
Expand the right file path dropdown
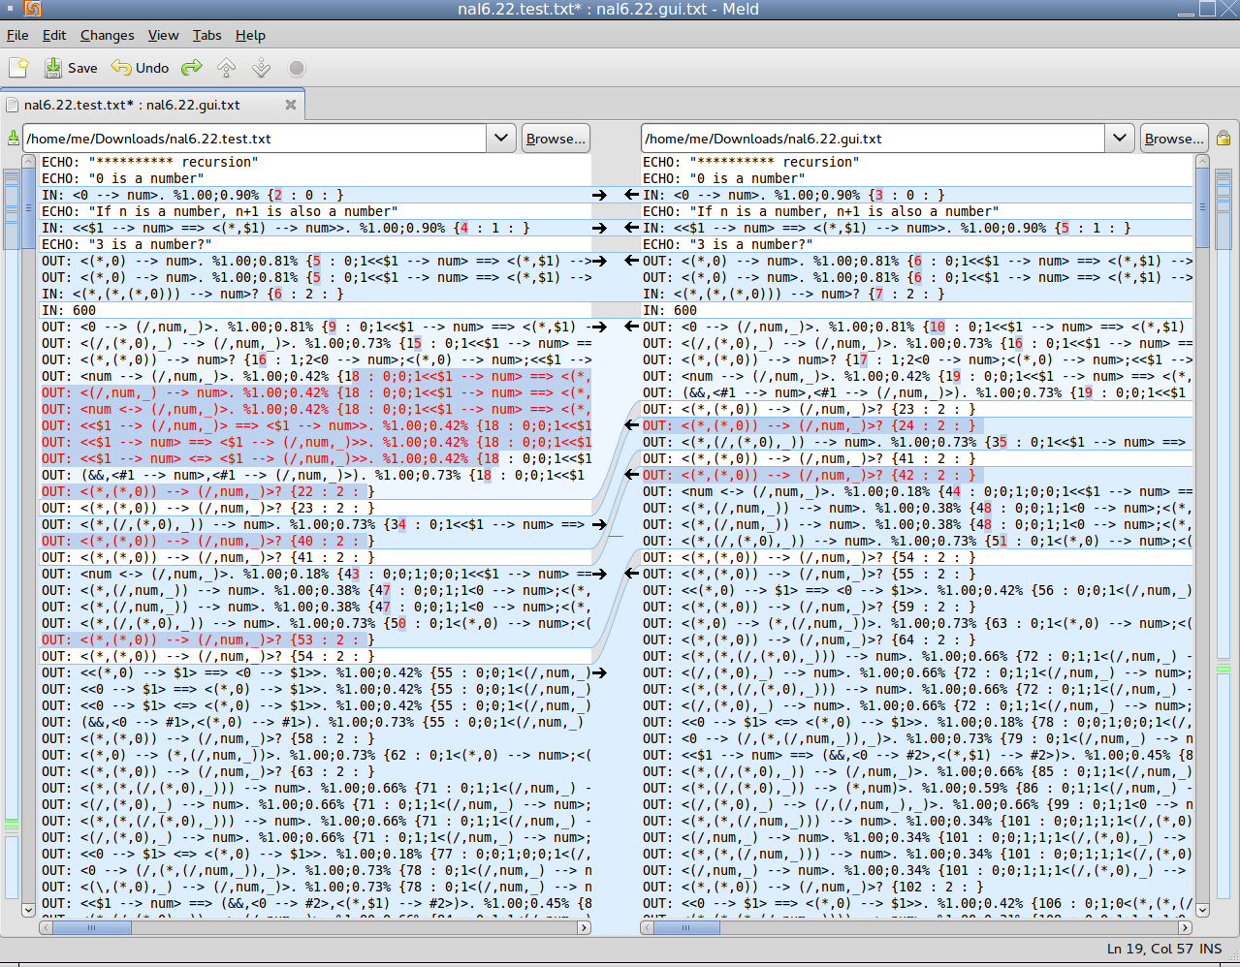1119,139
